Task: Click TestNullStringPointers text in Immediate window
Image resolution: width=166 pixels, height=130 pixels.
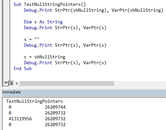Action: [x=35, y=101]
